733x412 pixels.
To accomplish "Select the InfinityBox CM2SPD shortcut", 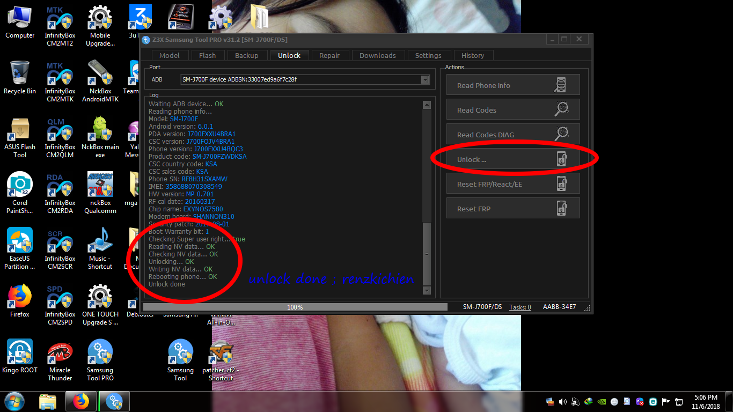I will pyautogui.click(x=60, y=304).
